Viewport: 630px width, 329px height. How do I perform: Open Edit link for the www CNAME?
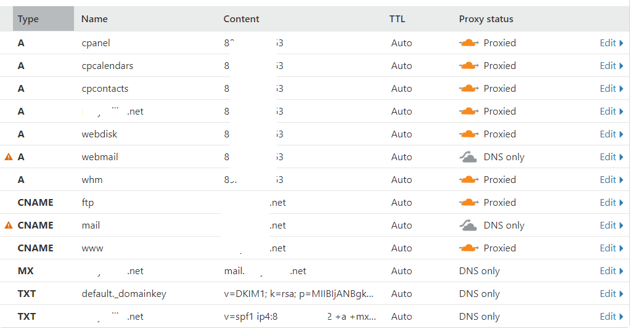coord(611,248)
